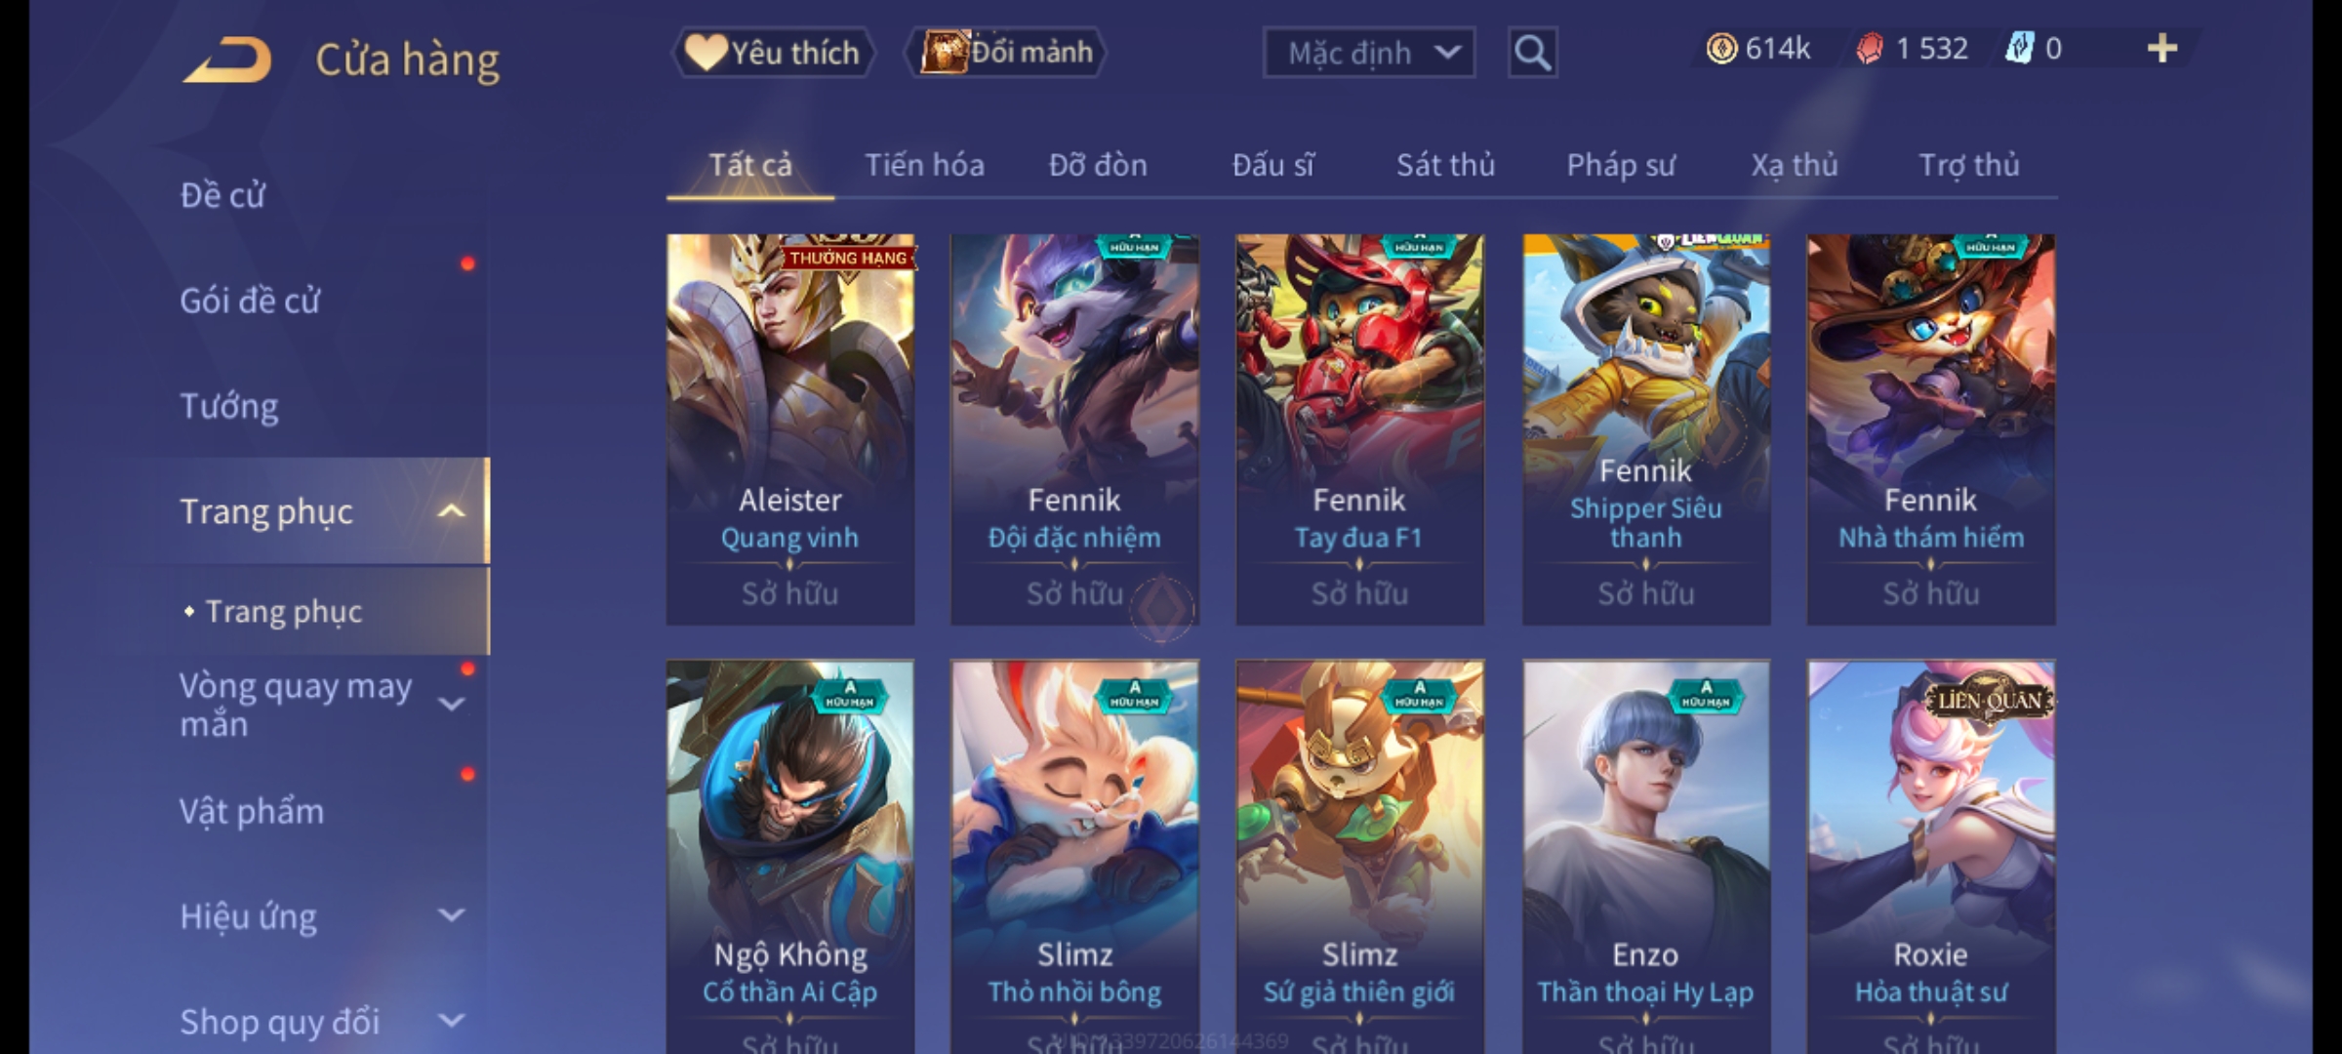Open Tướng in the sidebar

pyautogui.click(x=229, y=406)
